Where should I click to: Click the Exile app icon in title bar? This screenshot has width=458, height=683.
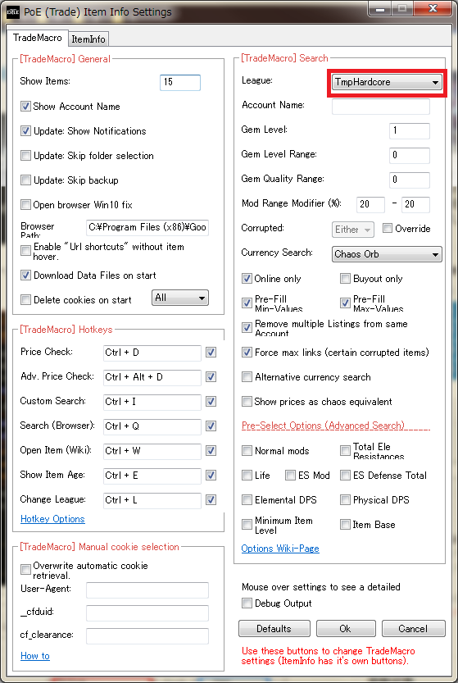[13, 11]
